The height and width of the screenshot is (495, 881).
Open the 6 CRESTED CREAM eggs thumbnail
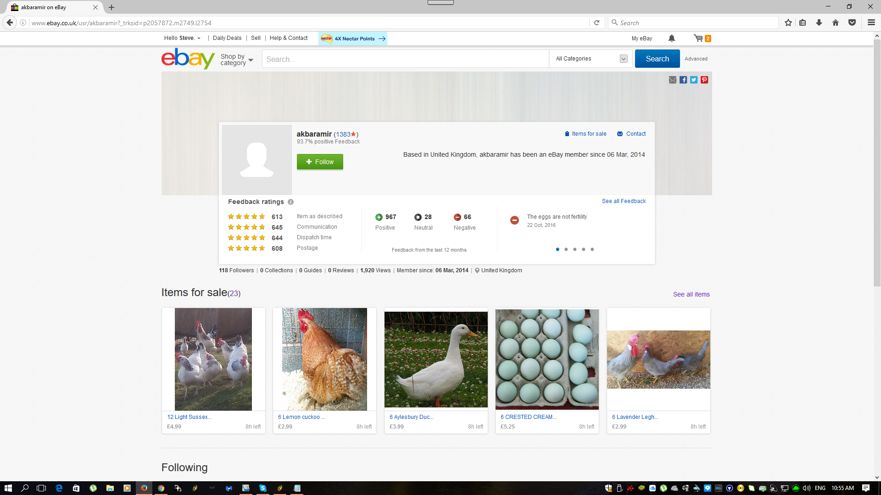[x=547, y=359]
